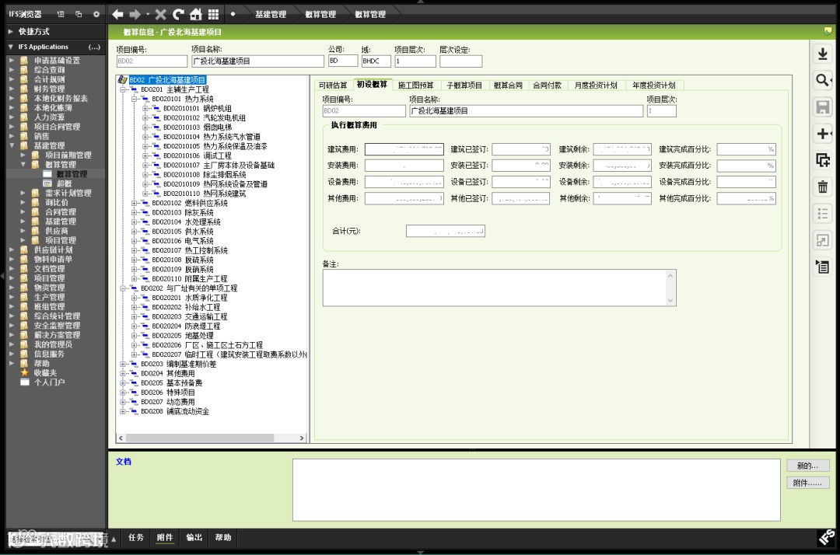Click the Save floppy disk icon
Viewport: 840px width, 555px height.
point(823,106)
